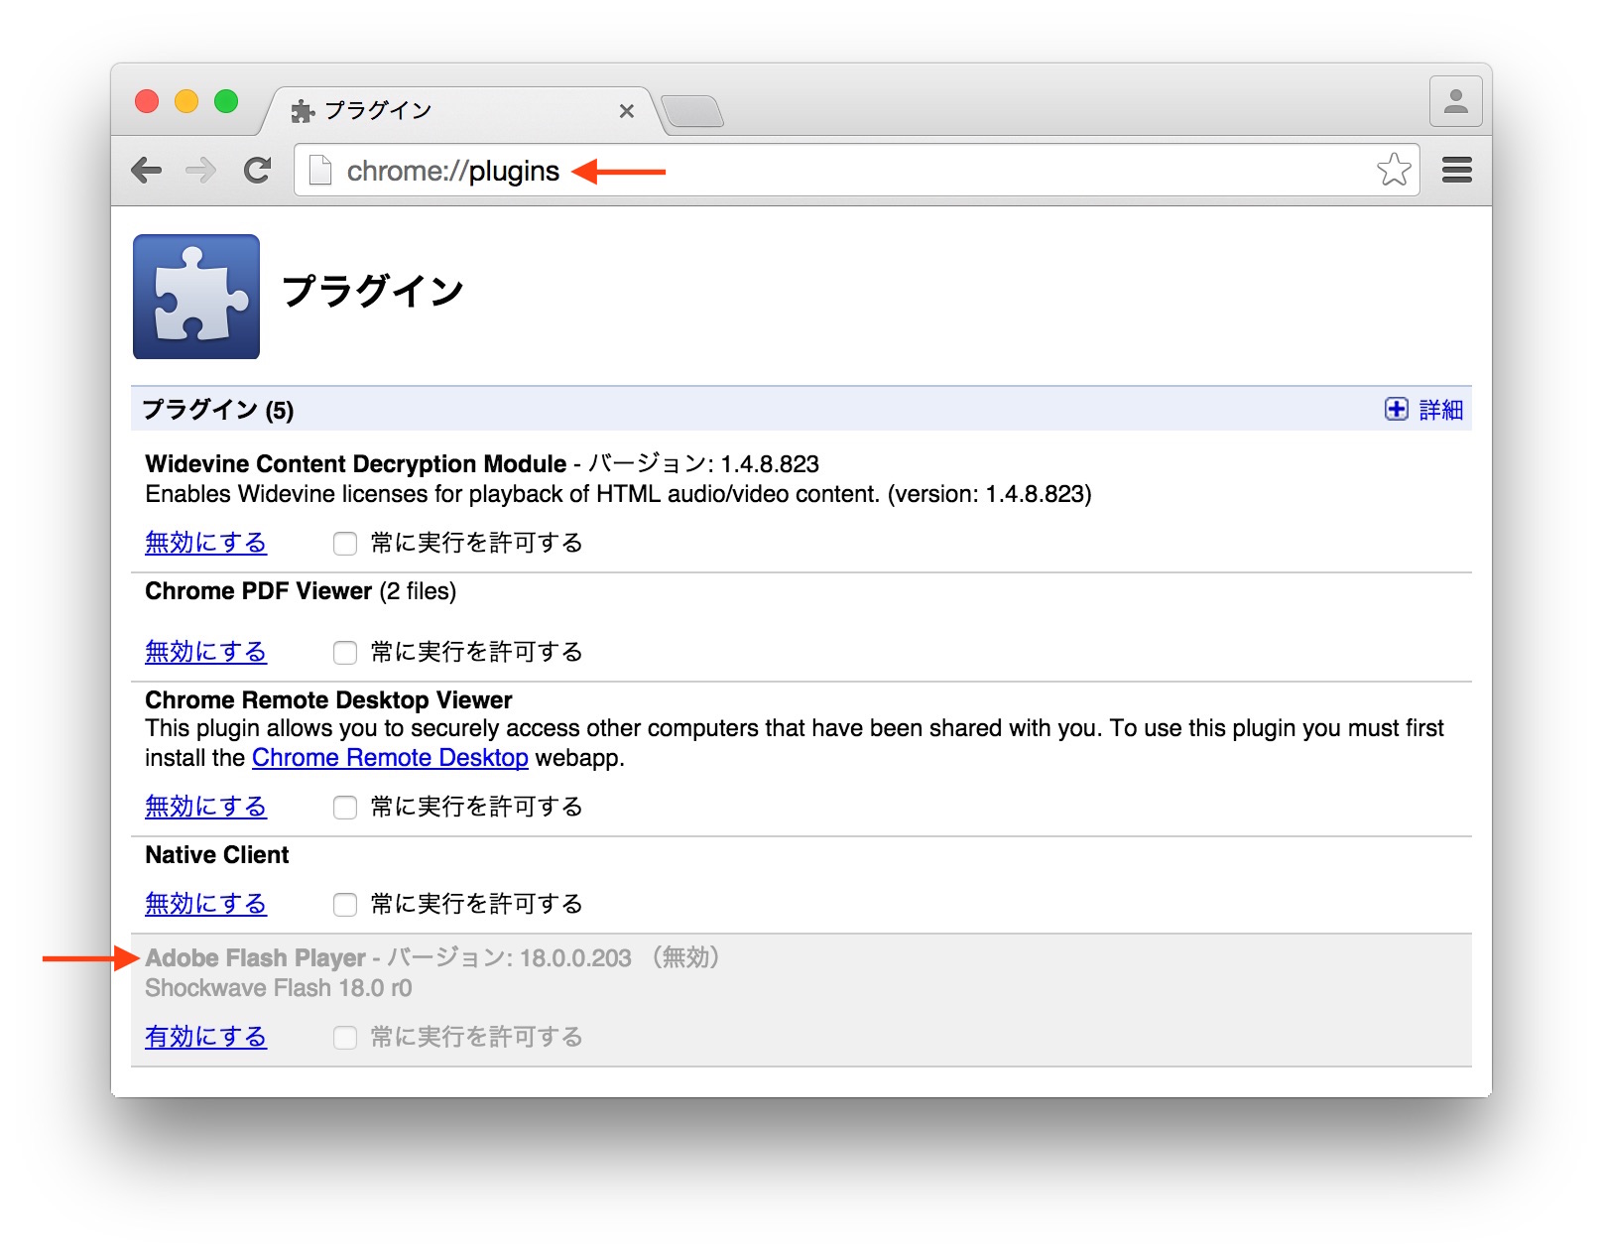
Task: Disable Chrome PDF Viewer
Action: tap(205, 652)
